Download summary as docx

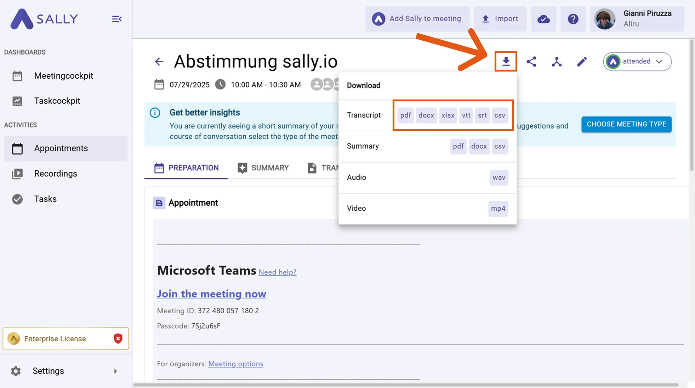coord(479,146)
